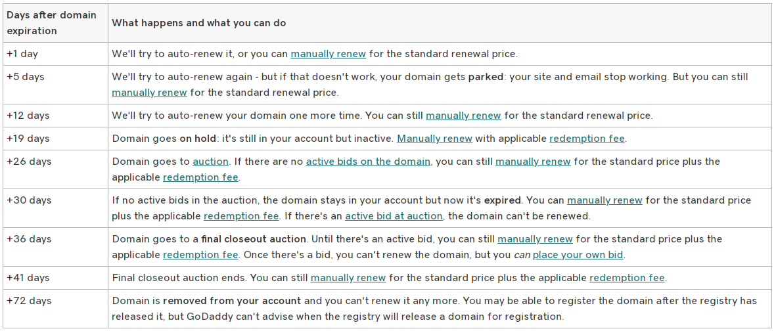Select the '+12 days' cell
Screen dimensions: 776x333
click(x=55, y=116)
